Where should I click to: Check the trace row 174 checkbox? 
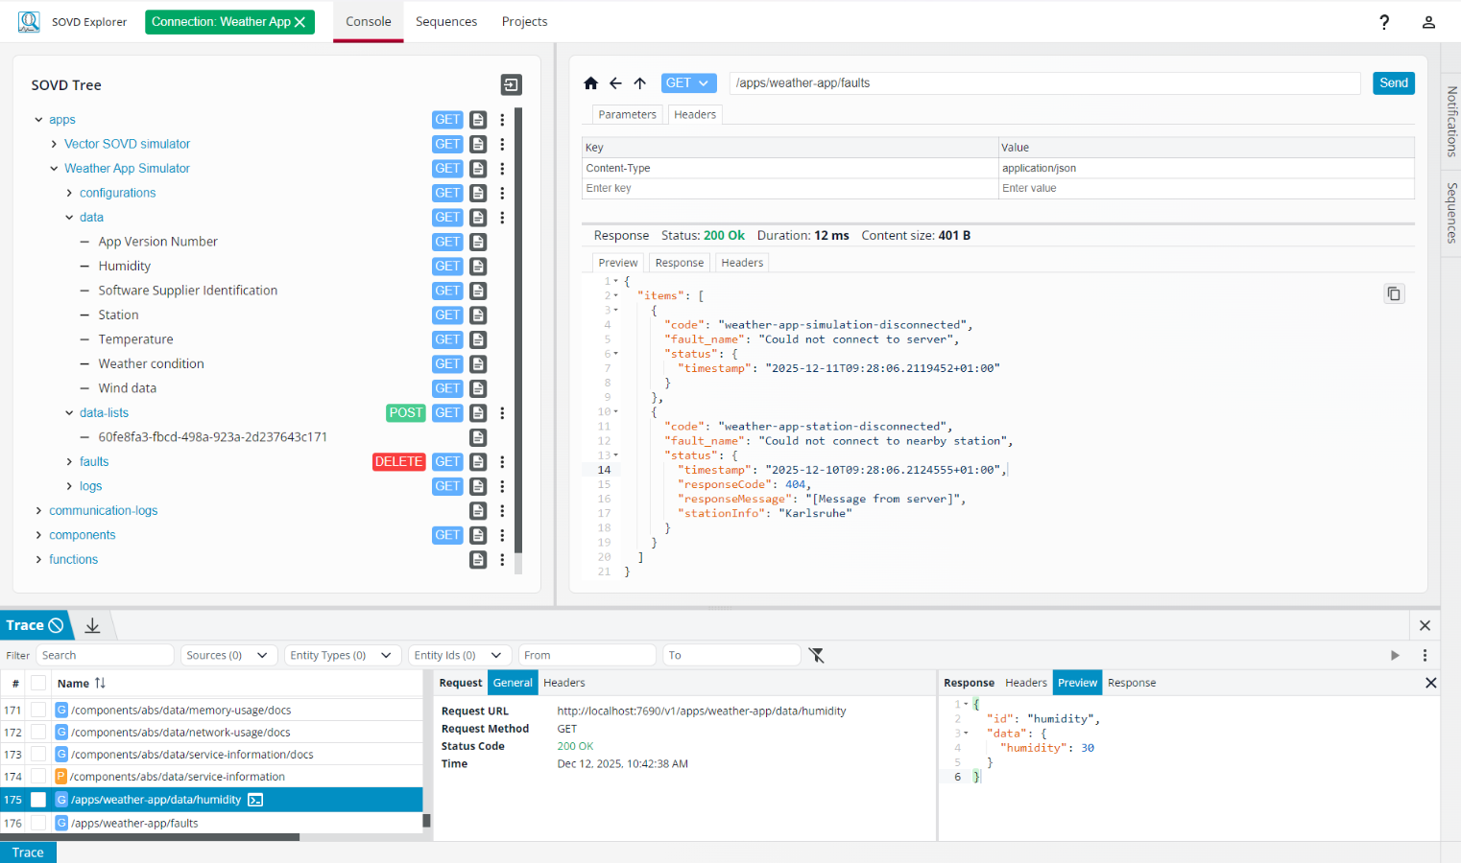(38, 777)
